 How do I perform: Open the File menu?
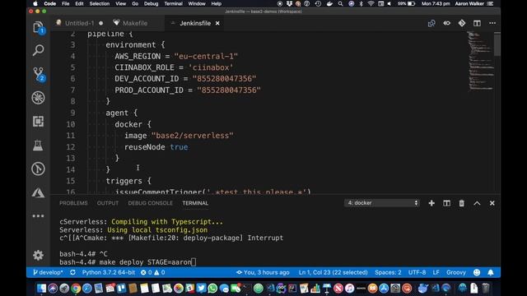[x=66, y=3]
